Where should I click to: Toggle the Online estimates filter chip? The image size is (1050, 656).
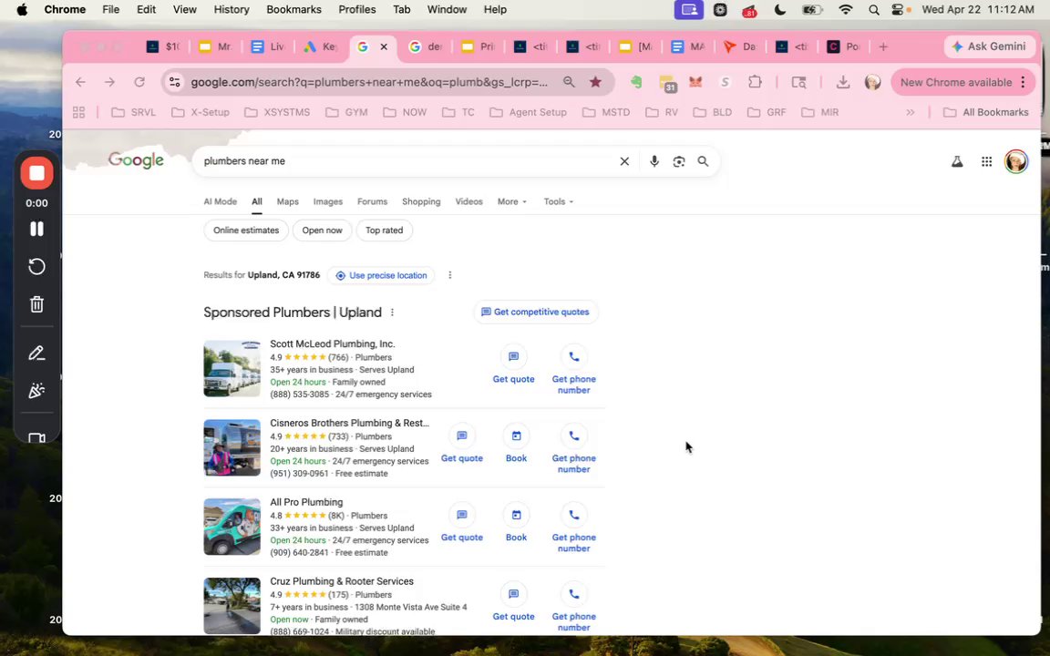pyautogui.click(x=246, y=231)
